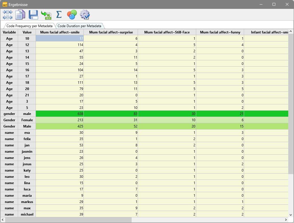Select smile value 35 for name max
This screenshot has width=294, height=223.
pos(60,208)
